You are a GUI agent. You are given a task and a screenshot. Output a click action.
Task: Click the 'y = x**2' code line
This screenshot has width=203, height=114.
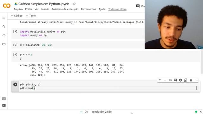(26, 54)
